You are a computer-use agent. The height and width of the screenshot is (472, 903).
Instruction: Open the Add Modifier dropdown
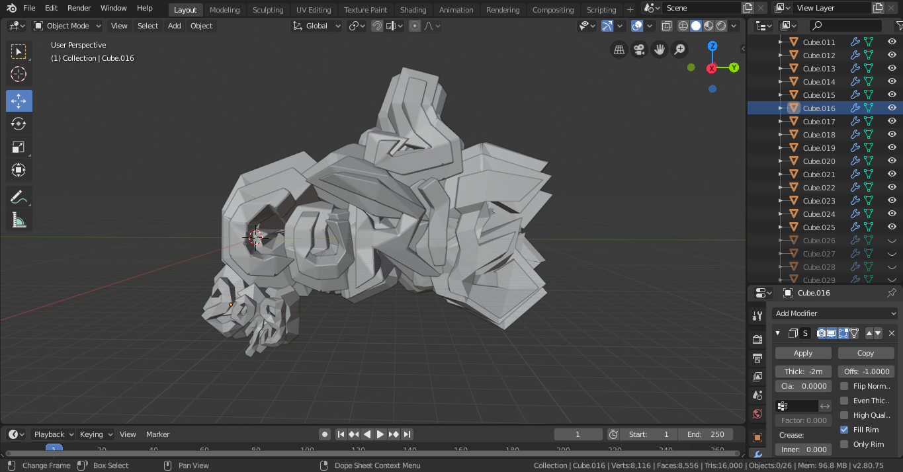coord(836,313)
